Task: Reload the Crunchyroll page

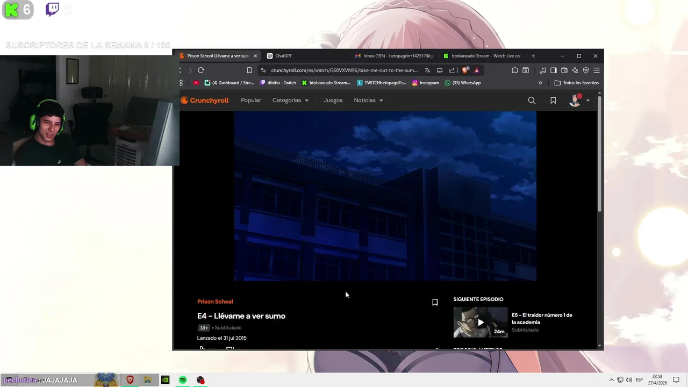Action: (201, 70)
